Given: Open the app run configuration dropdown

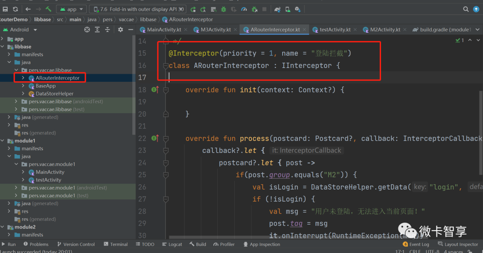Looking at the screenshot, I should coord(71,9).
